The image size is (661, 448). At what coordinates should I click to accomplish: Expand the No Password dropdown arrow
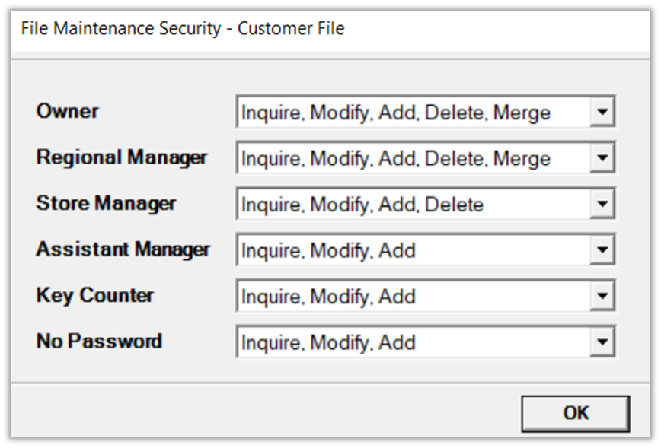pos(602,342)
